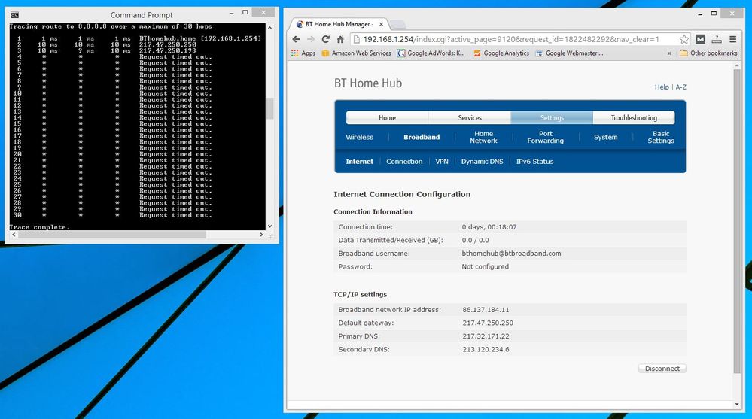Screen dimensions: 752x419
Task: Click Command Prompt scroll left arrow
Action: (14, 235)
